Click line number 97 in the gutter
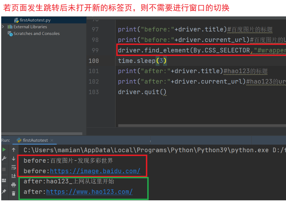 [x=95, y=29]
